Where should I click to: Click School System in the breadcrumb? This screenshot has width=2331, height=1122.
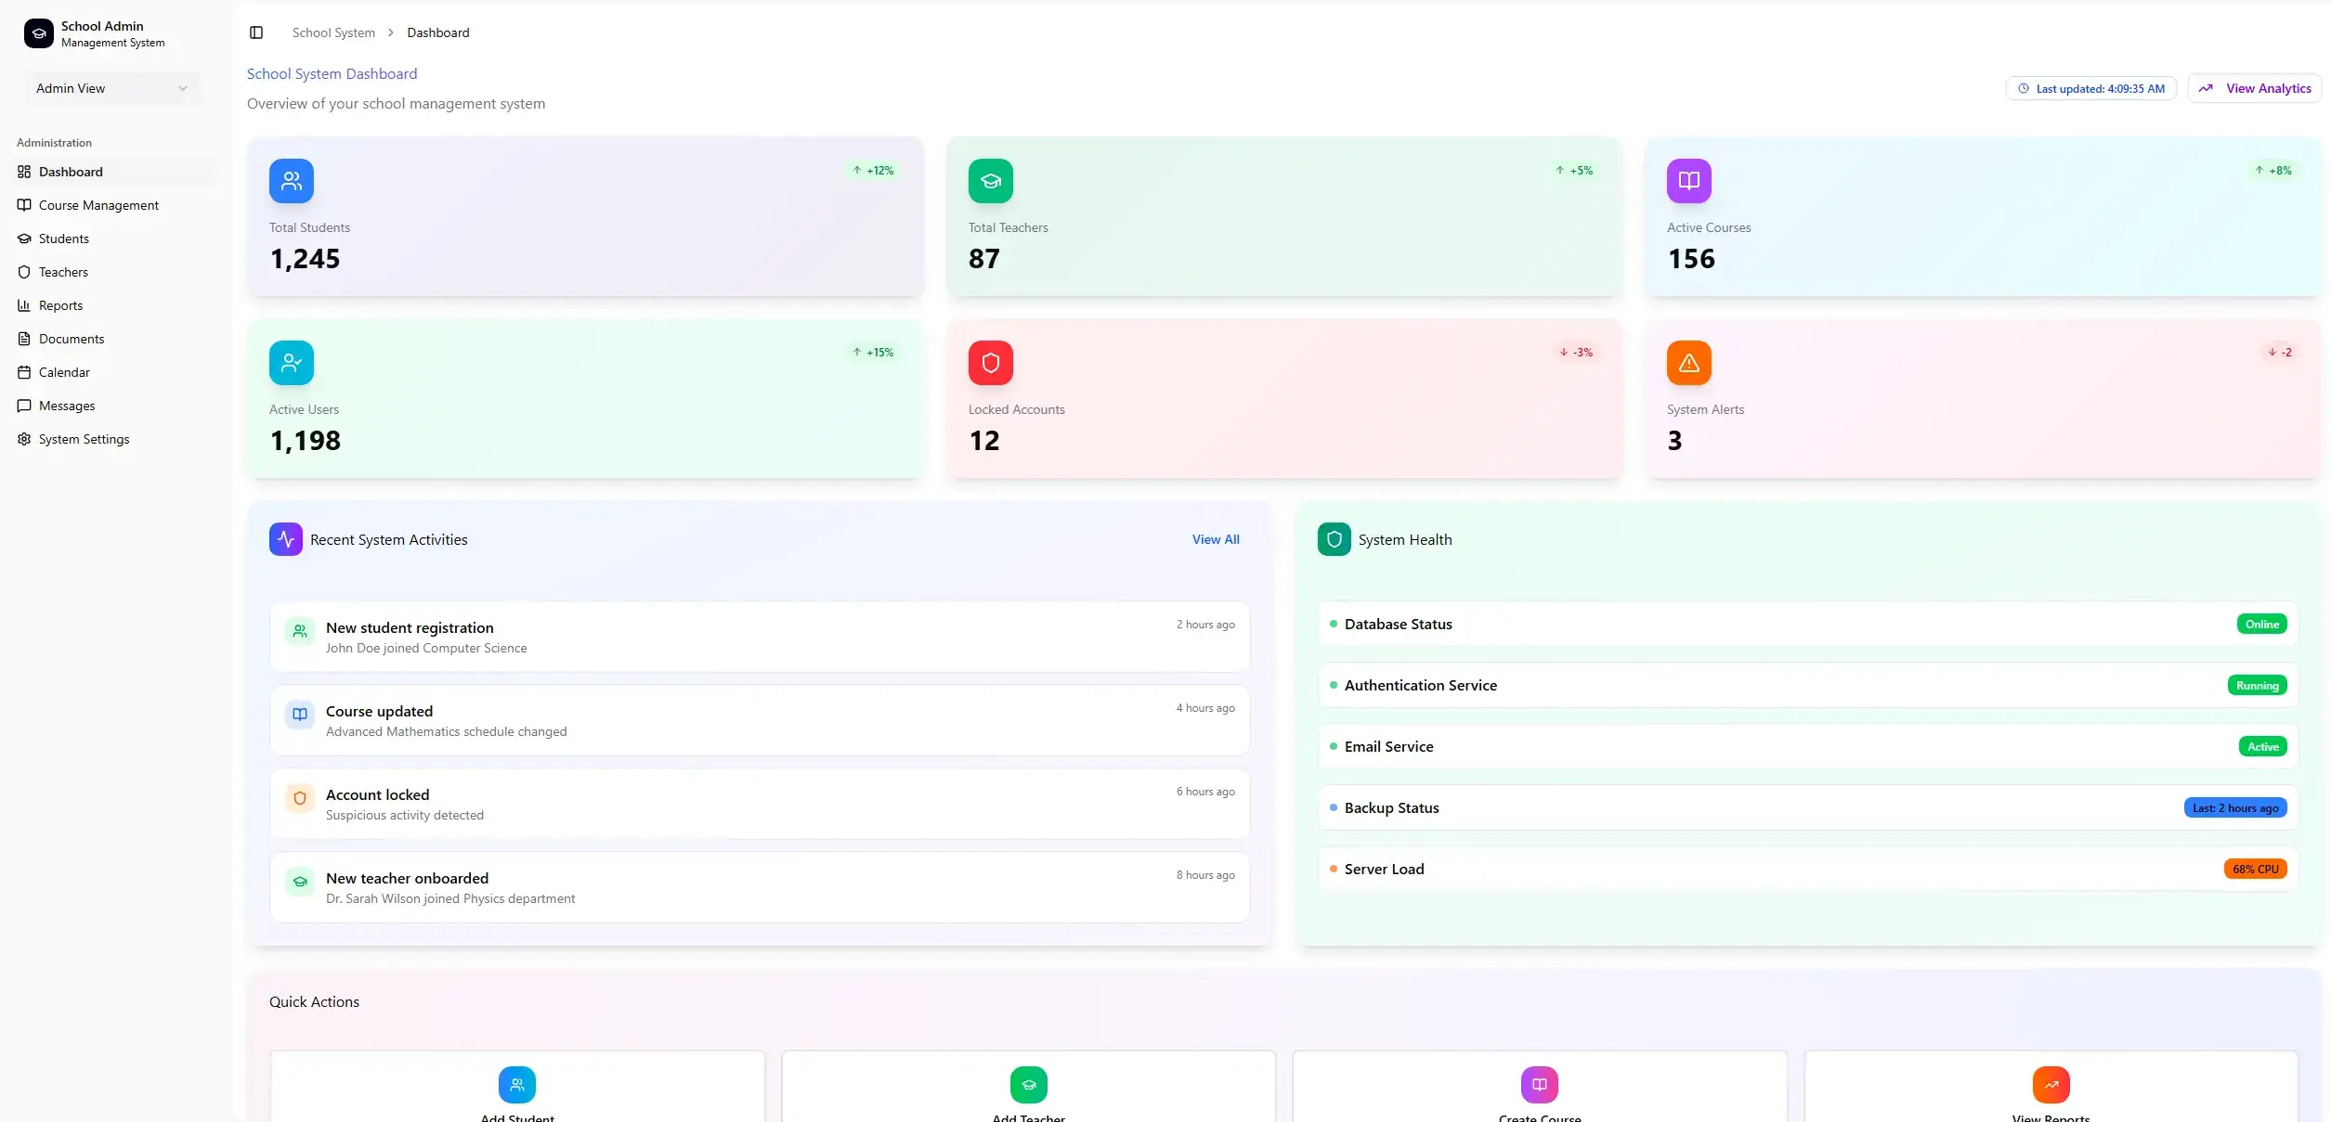pyautogui.click(x=333, y=32)
